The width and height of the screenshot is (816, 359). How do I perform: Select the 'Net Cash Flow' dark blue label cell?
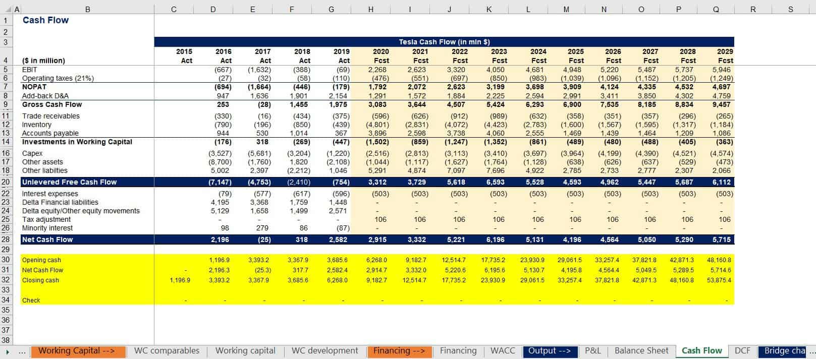click(x=47, y=240)
